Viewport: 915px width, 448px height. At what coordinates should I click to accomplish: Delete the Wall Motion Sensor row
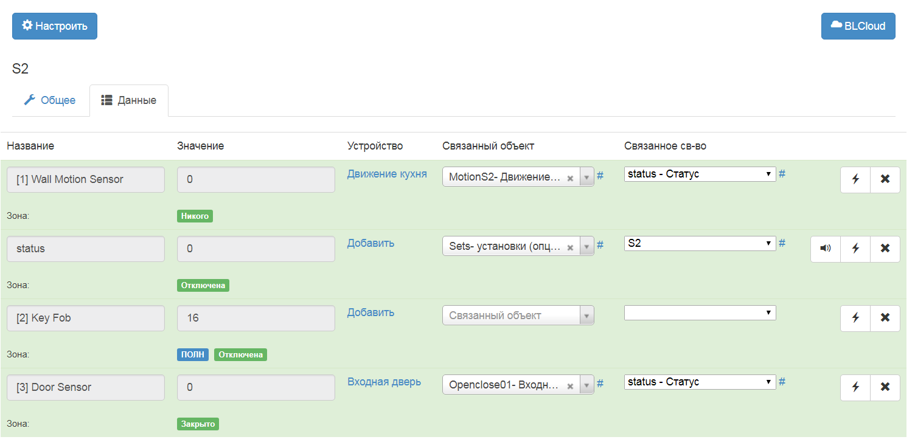pyautogui.click(x=885, y=179)
